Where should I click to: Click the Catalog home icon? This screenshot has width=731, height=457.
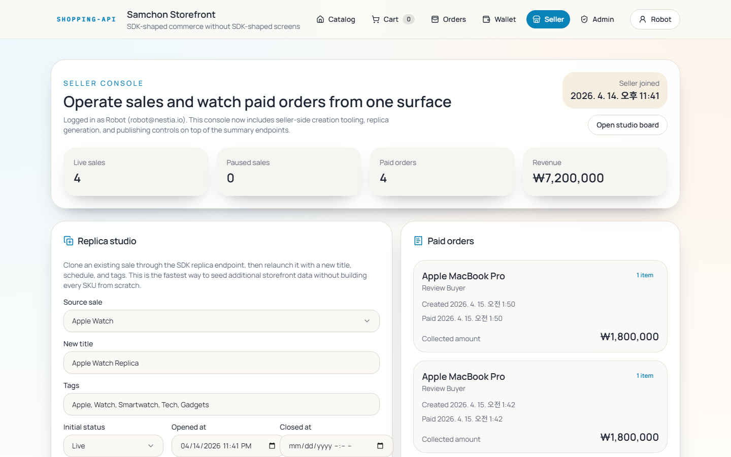coord(320,19)
